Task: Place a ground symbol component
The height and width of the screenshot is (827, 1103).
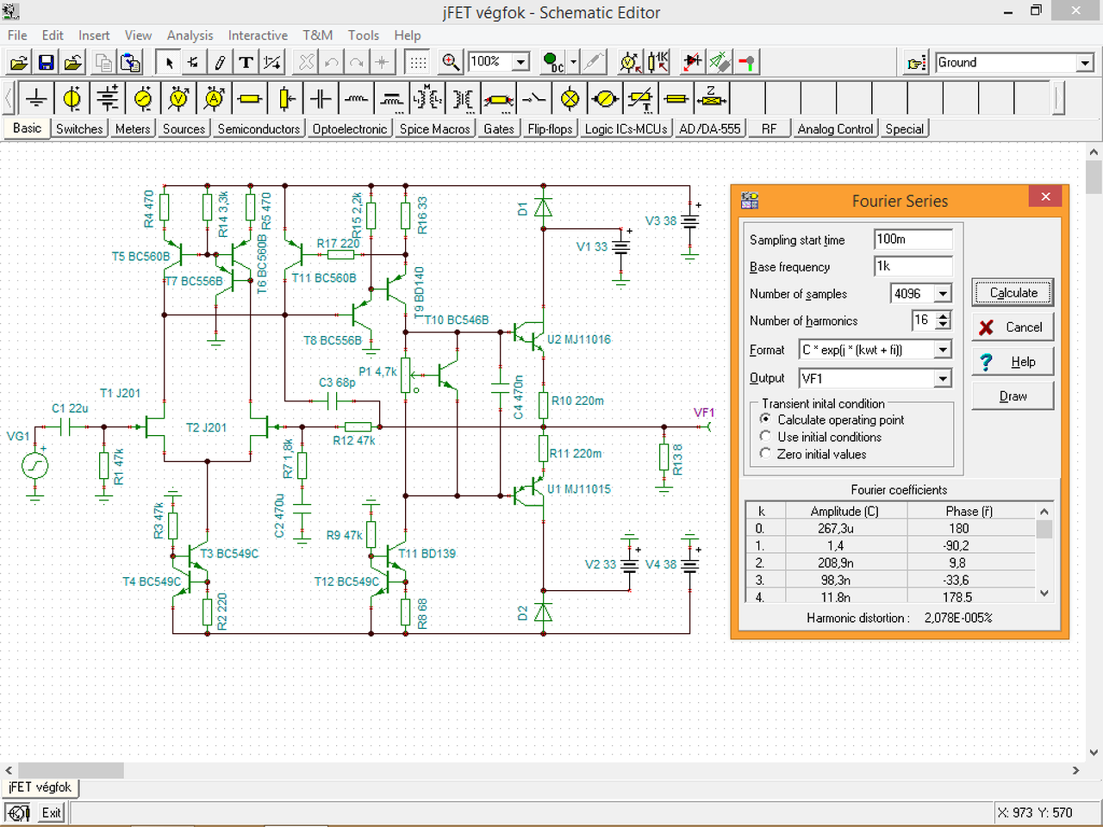Action: point(36,99)
